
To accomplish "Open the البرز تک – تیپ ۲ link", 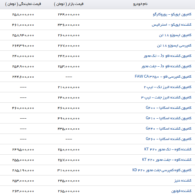I will point(167,87).
